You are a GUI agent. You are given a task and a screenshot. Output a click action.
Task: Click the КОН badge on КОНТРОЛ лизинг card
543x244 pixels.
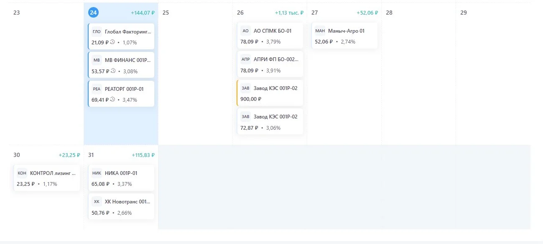(22, 173)
